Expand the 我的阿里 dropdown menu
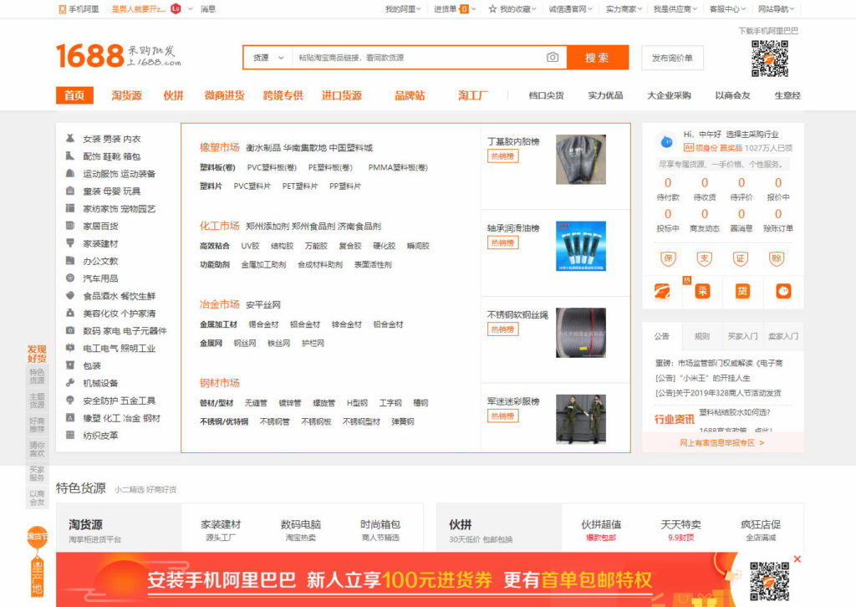This screenshot has width=856, height=607. click(404, 9)
